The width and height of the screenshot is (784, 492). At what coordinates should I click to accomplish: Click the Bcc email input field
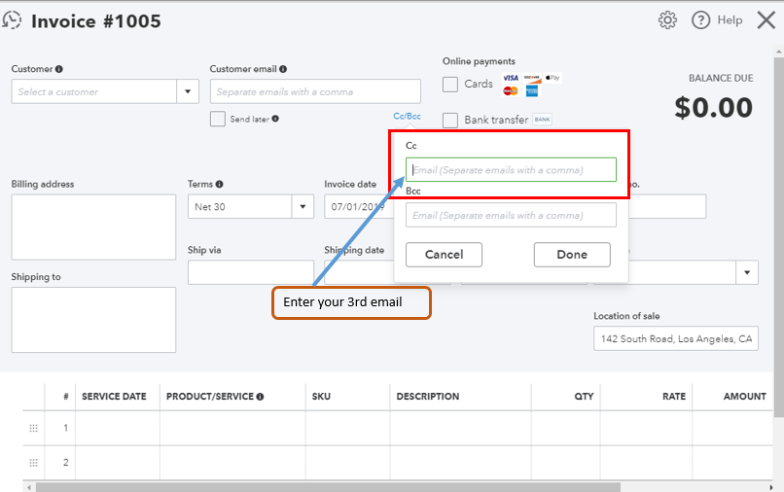pyautogui.click(x=511, y=215)
